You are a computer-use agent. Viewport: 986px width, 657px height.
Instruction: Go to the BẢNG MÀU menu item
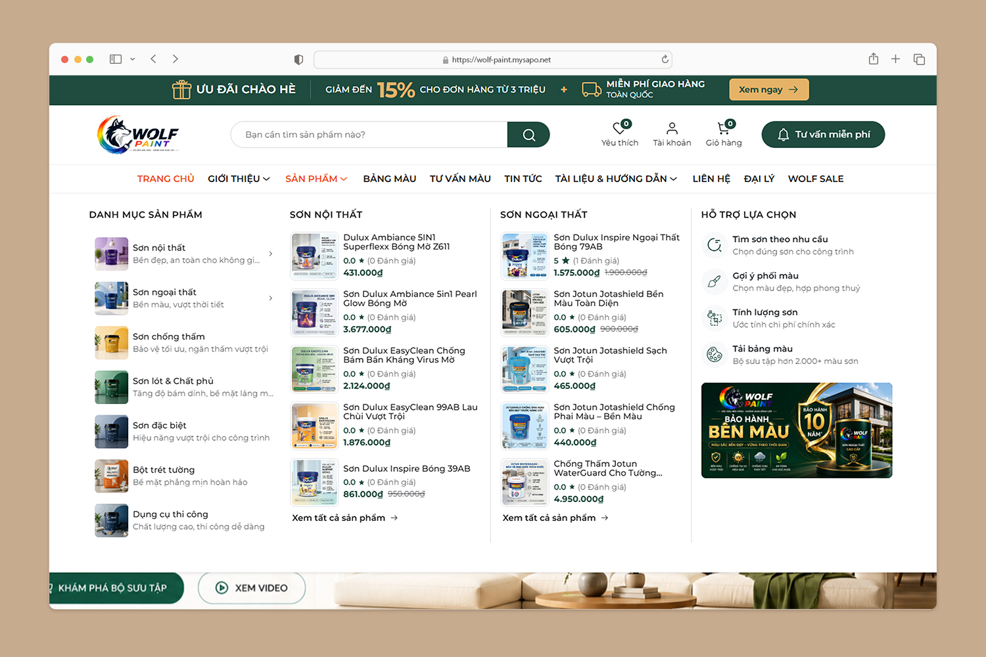(x=390, y=179)
